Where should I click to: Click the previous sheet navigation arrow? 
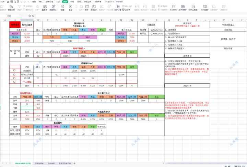(3, 163)
